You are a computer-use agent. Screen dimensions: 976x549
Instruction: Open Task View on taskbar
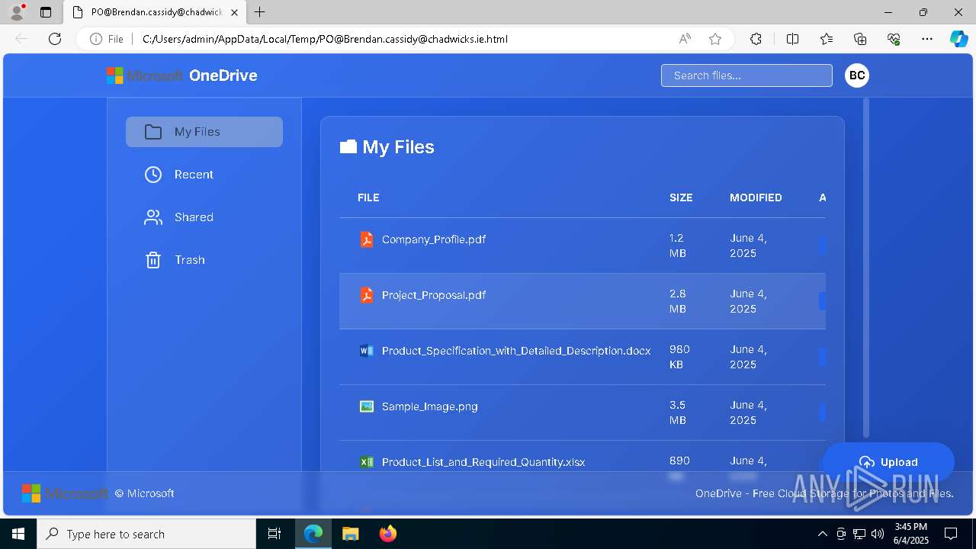pos(274,534)
